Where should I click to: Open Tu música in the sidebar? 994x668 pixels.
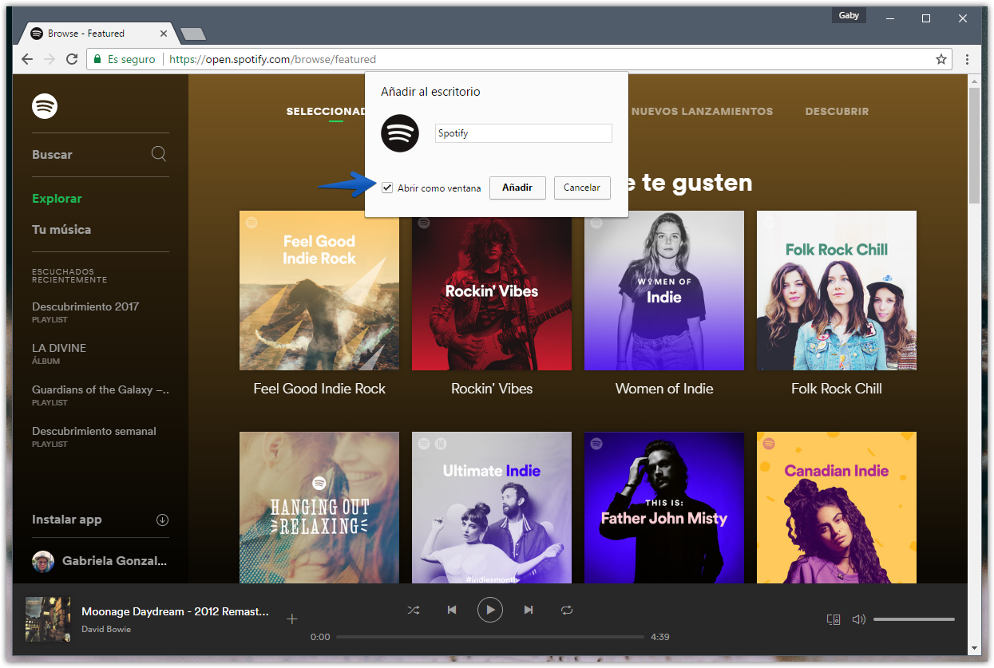coord(61,230)
